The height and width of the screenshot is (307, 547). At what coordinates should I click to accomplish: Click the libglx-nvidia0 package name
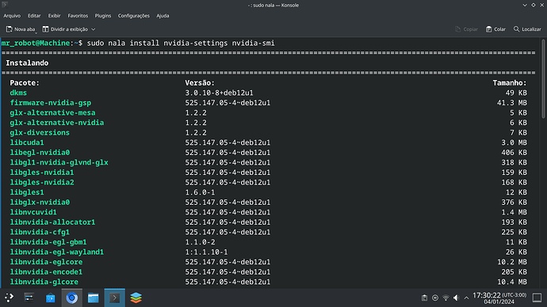click(x=40, y=203)
